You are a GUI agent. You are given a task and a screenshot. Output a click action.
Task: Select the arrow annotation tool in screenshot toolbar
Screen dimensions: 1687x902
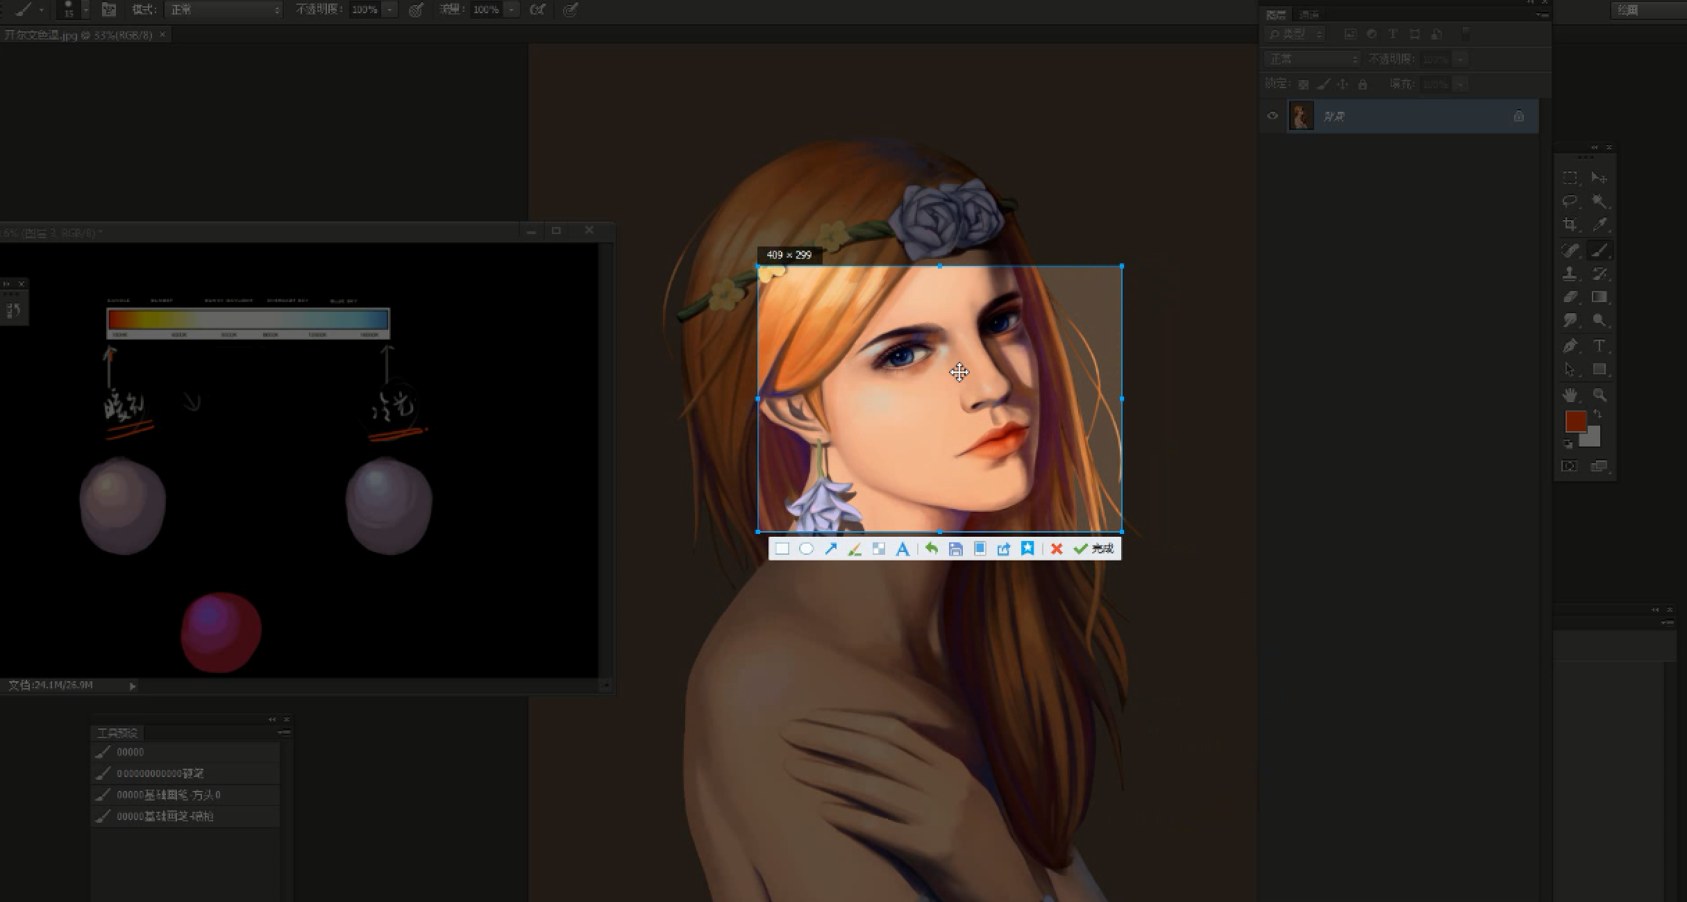click(830, 549)
